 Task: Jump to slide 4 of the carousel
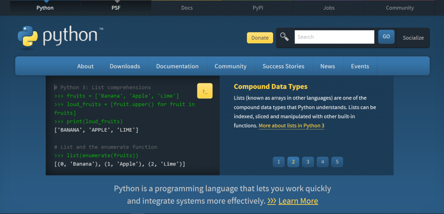[x=323, y=162]
